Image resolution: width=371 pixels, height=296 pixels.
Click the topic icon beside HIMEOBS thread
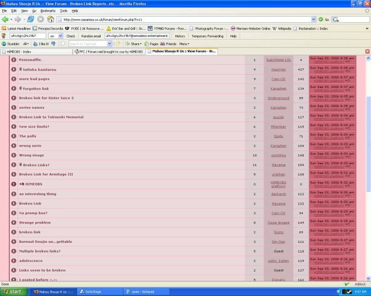(x=14, y=184)
